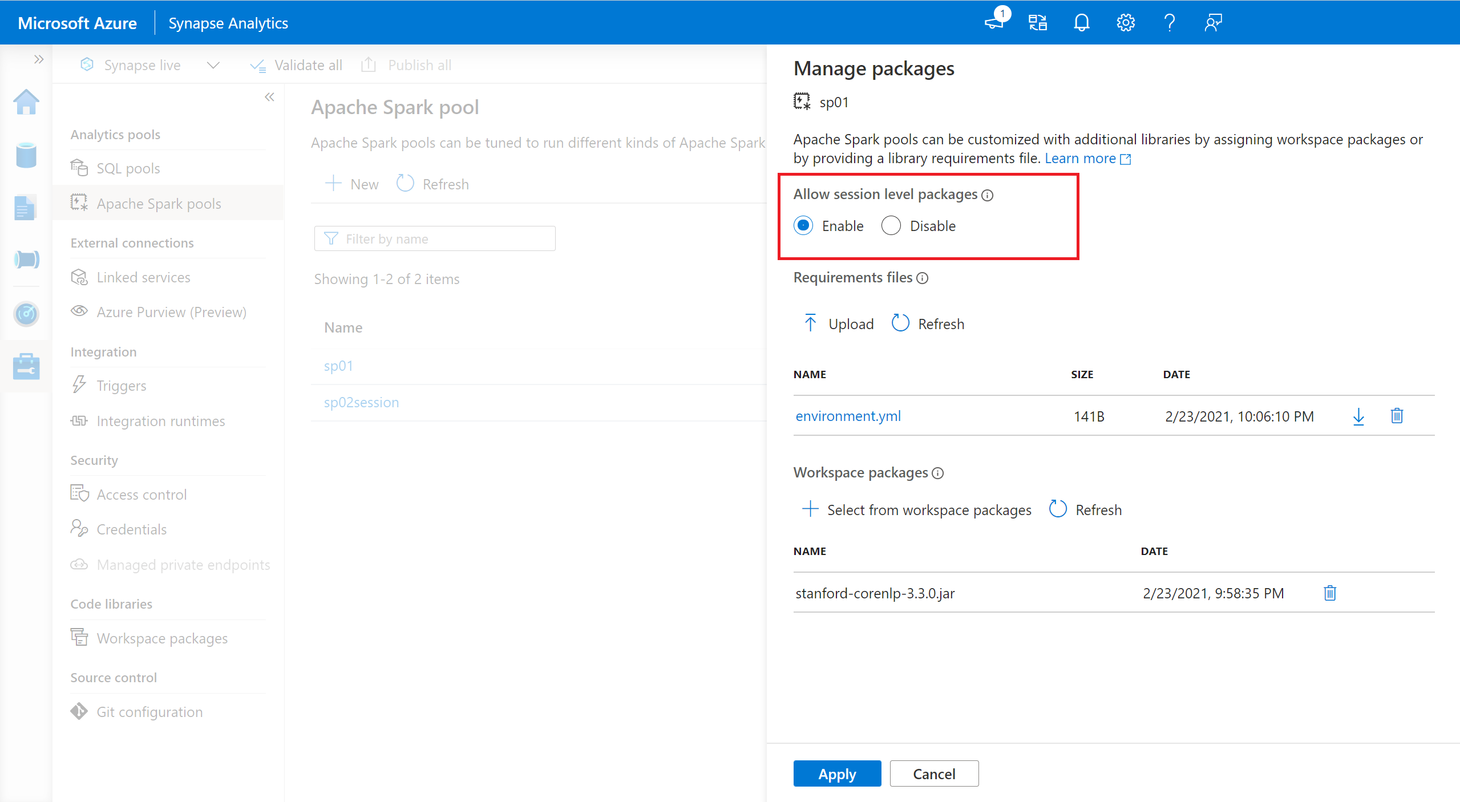Image resolution: width=1460 pixels, height=802 pixels.
Task: Click the Microsoft Azure brand link
Action: pos(78,23)
